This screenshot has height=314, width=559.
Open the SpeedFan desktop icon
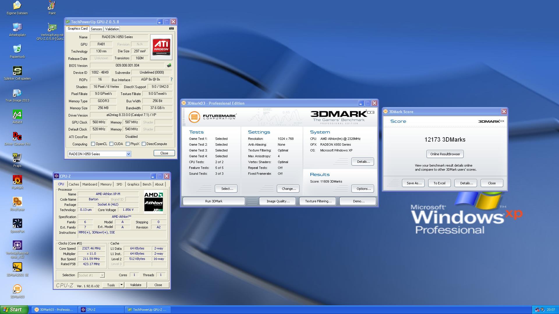tap(17, 224)
